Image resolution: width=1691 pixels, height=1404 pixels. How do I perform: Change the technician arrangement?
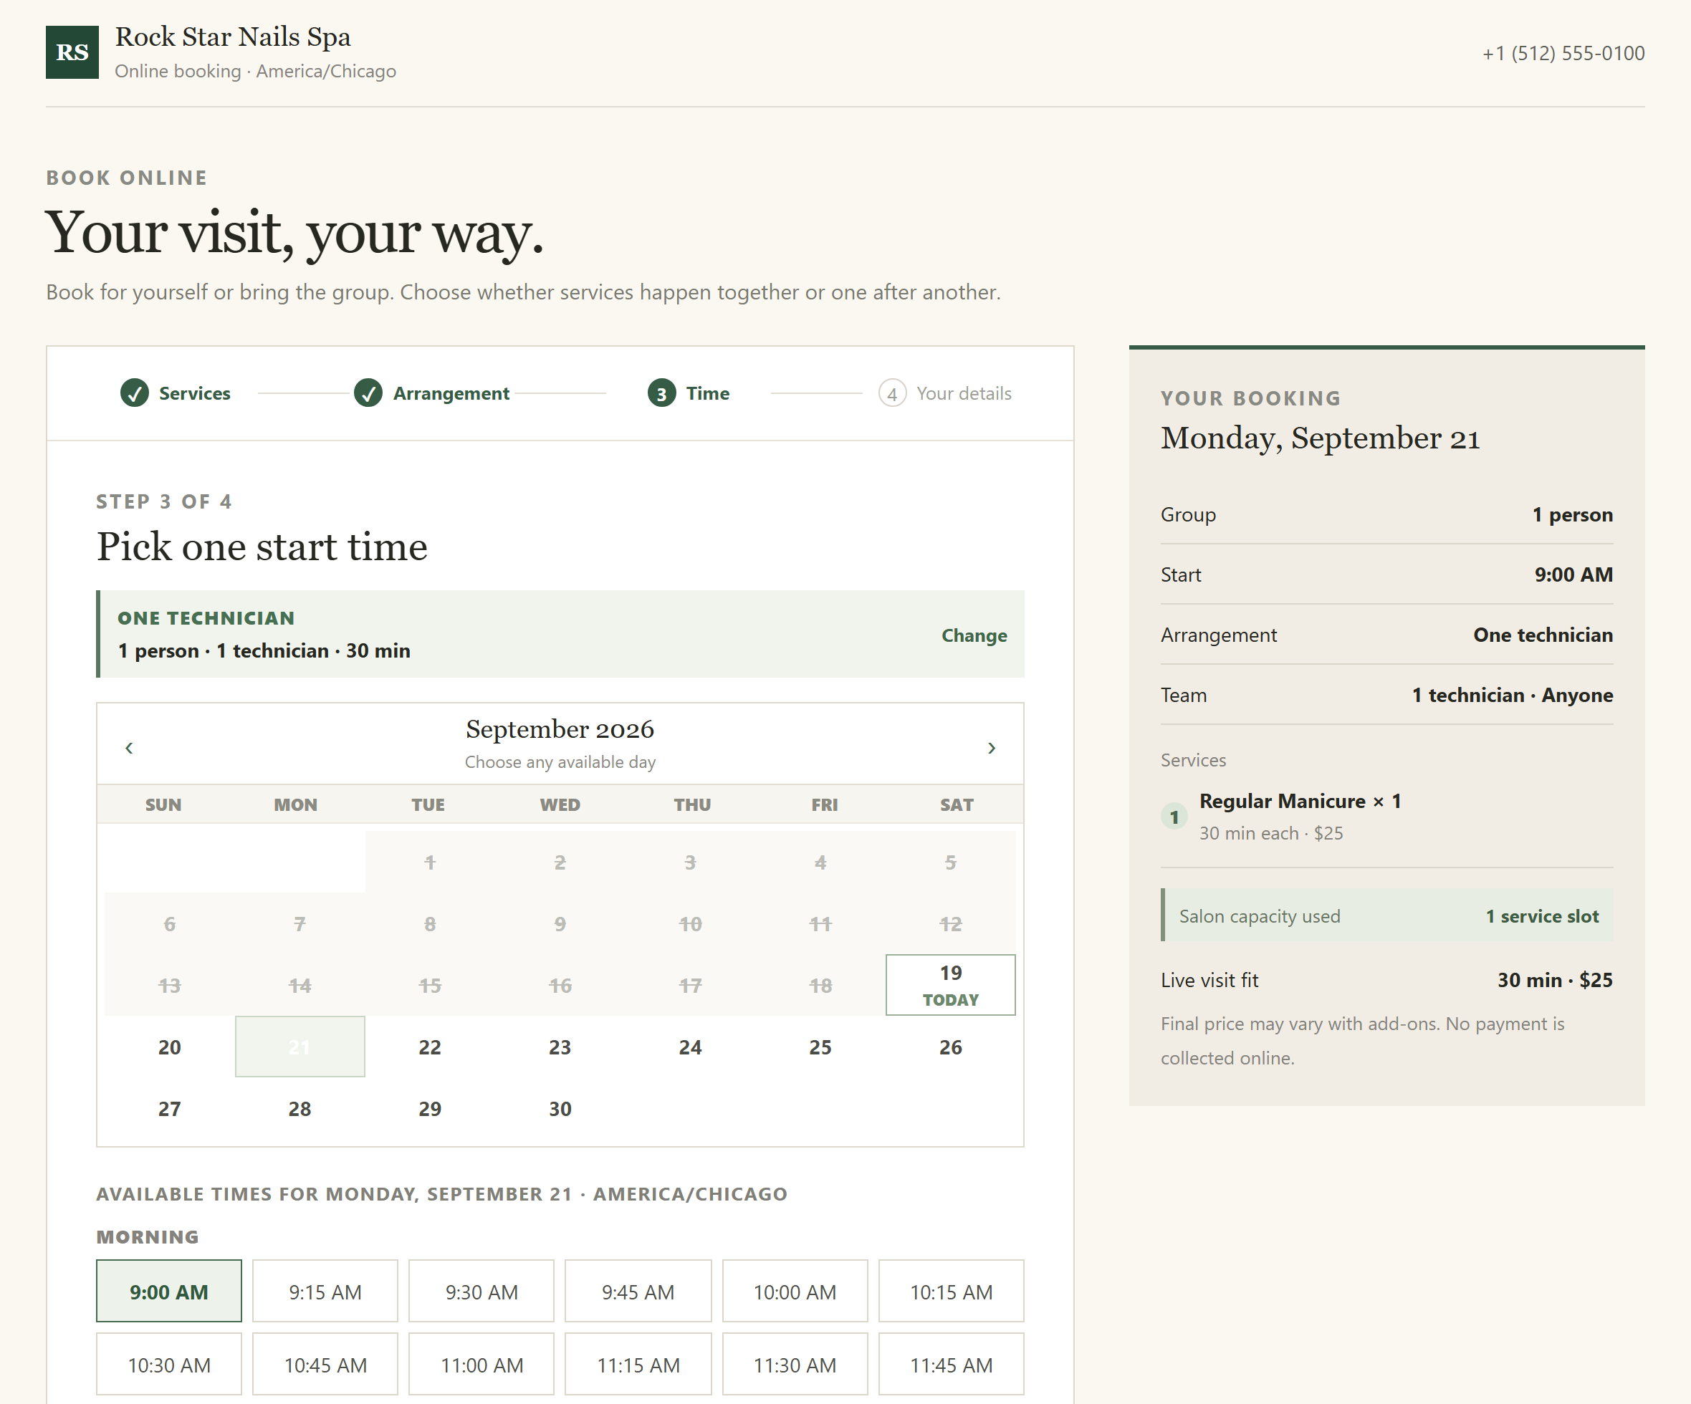974,635
